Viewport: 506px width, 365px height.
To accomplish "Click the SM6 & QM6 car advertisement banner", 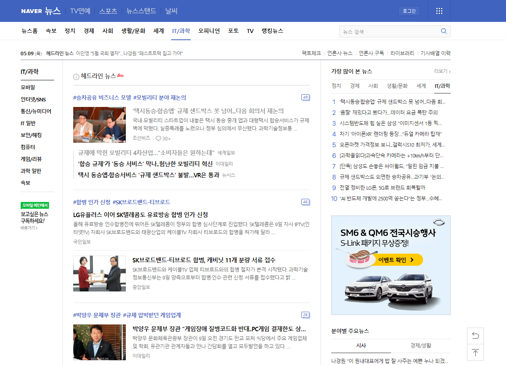I will [391, 265].
